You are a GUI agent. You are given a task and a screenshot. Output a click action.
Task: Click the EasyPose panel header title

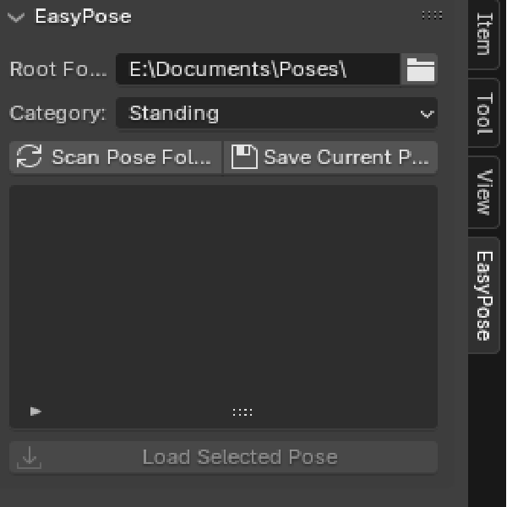pos(83,17)
